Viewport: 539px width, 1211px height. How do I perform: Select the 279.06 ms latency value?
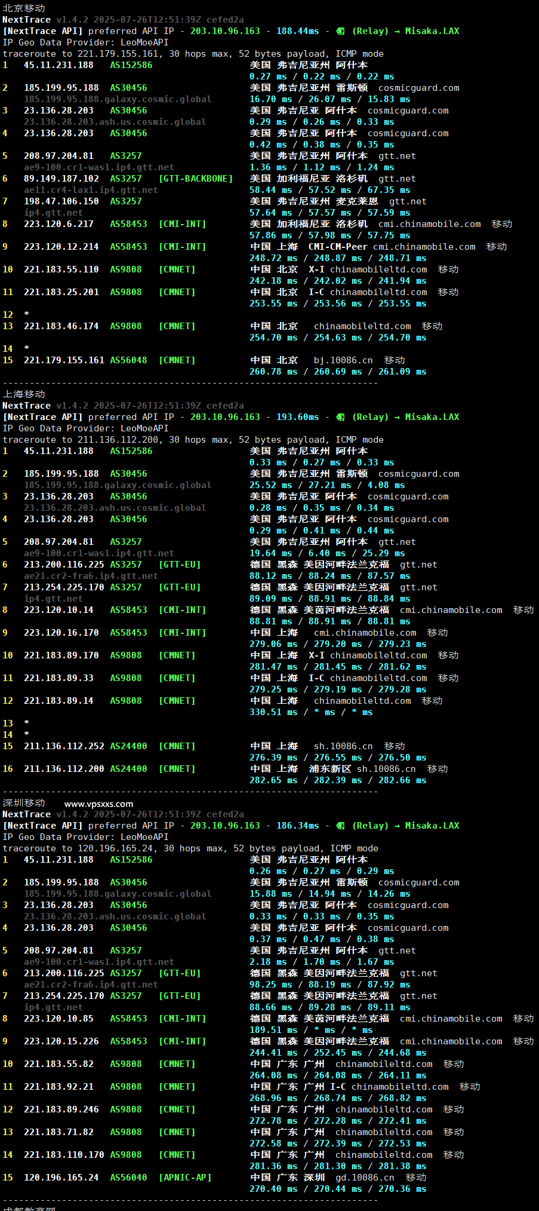click(x=273, y=644)
